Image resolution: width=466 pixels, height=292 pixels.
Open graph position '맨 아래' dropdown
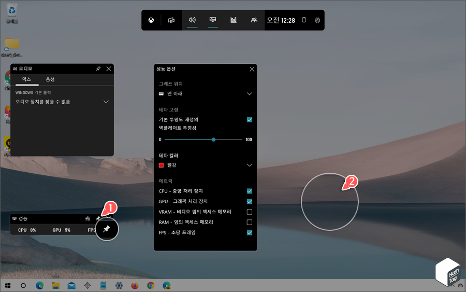(206, 94)
